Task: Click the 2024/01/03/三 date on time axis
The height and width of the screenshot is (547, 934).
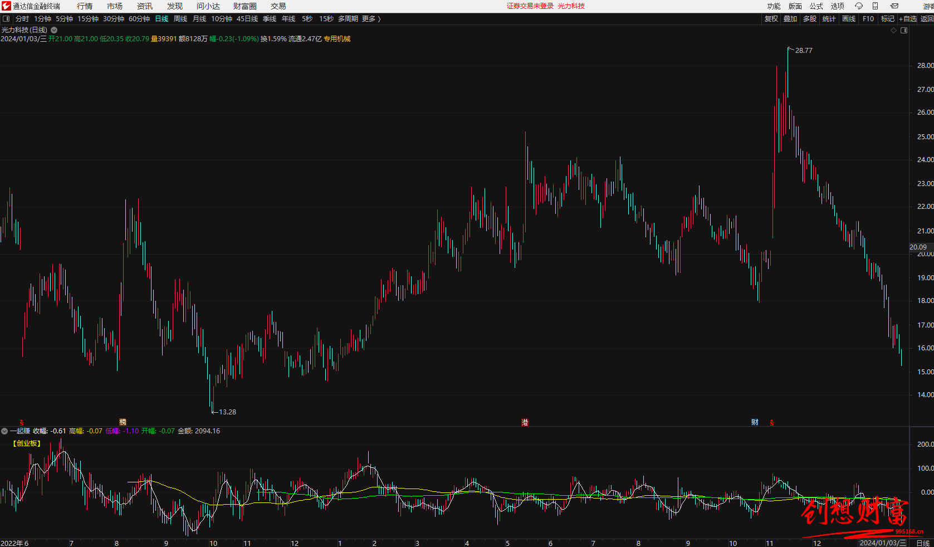Action: 883,543
